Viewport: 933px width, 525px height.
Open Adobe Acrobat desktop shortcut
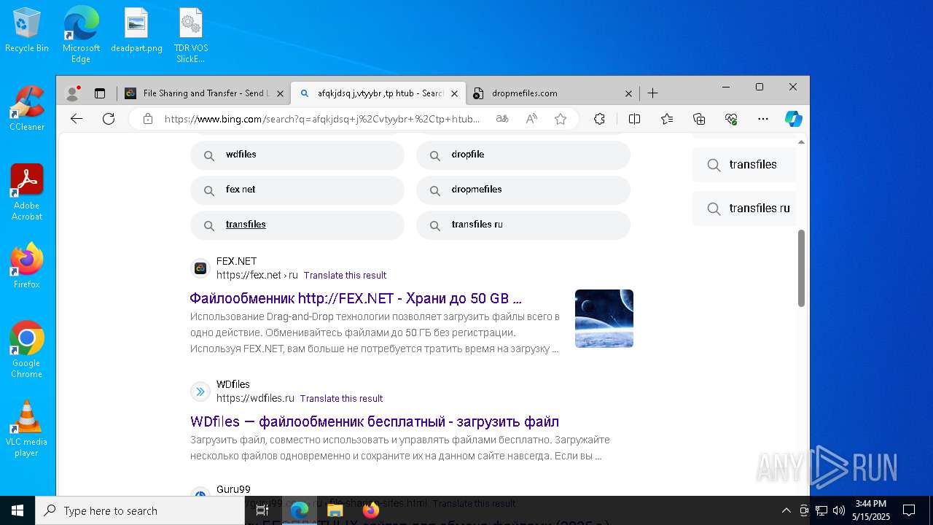[27, 192]
